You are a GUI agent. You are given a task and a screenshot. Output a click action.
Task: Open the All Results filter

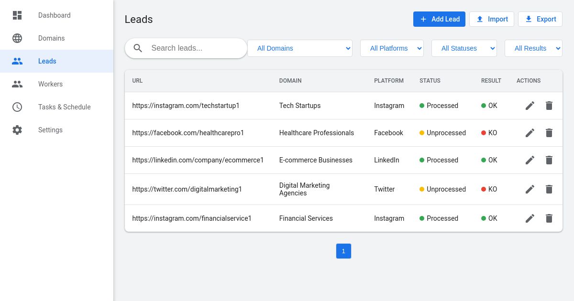tap(534, 48)
